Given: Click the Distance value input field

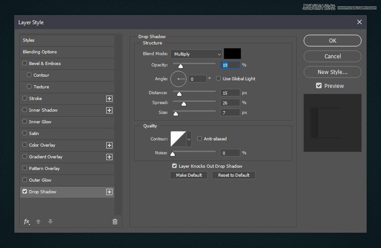Looking at the screenshot, I should pos(230,93).
